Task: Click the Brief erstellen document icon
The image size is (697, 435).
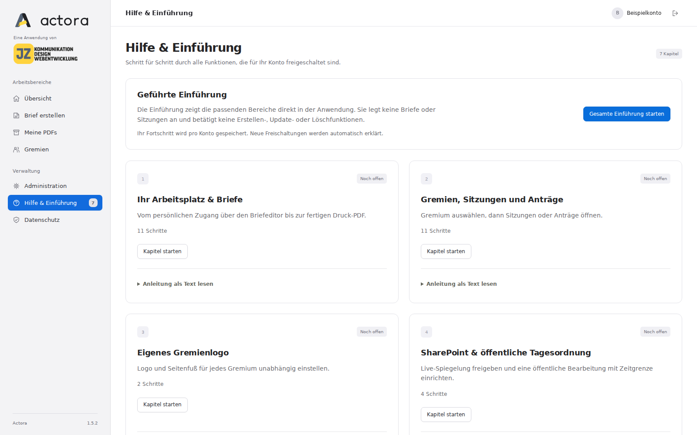Action: click(x=16, y=116)
